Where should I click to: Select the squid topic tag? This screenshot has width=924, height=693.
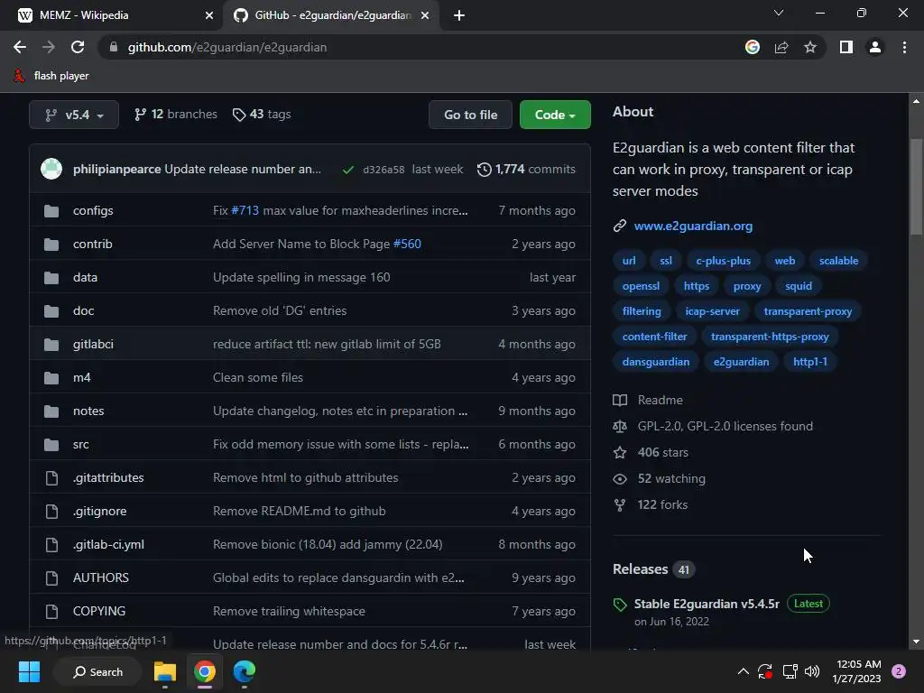pyautogui.click(x=799, y=286)
